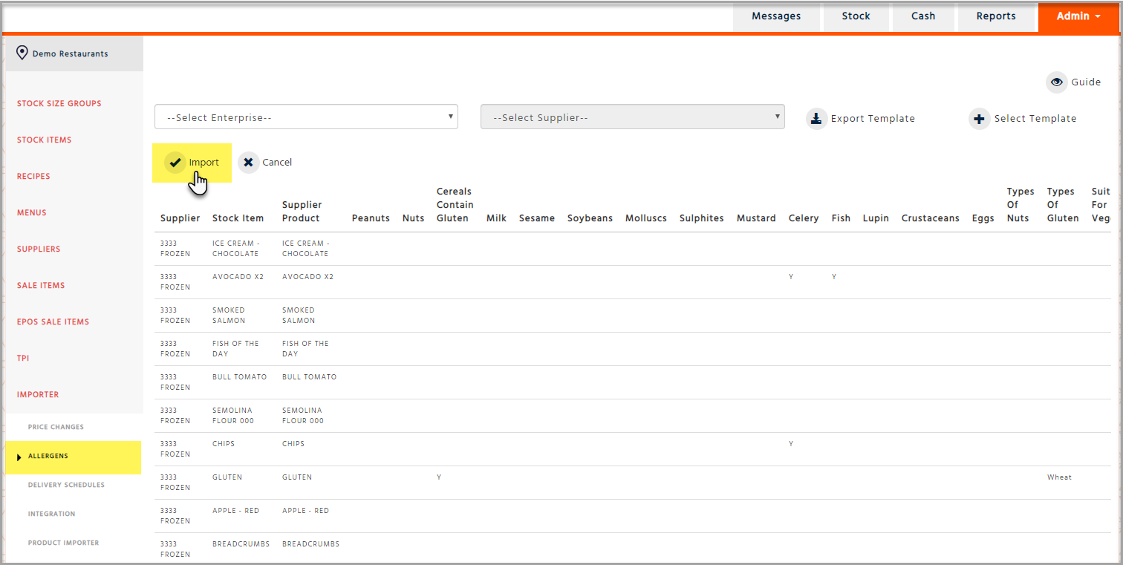Open Stock Items in sidebar
Screen dimensions: 1123x565
tap(45, 140)
